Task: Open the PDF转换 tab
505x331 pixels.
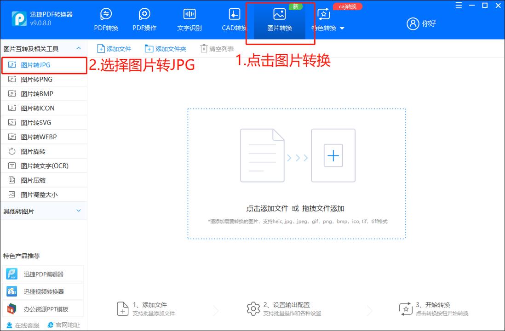Action: [106, 20]
